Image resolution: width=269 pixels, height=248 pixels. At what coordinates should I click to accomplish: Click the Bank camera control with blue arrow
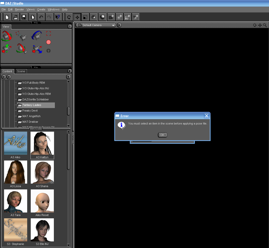[x=37, y=36]
